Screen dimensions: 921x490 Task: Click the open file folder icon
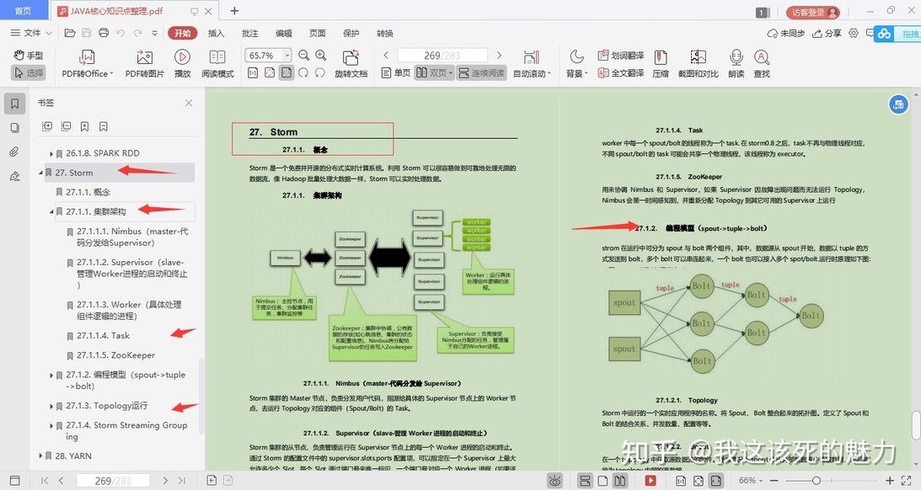click(70, 33)
